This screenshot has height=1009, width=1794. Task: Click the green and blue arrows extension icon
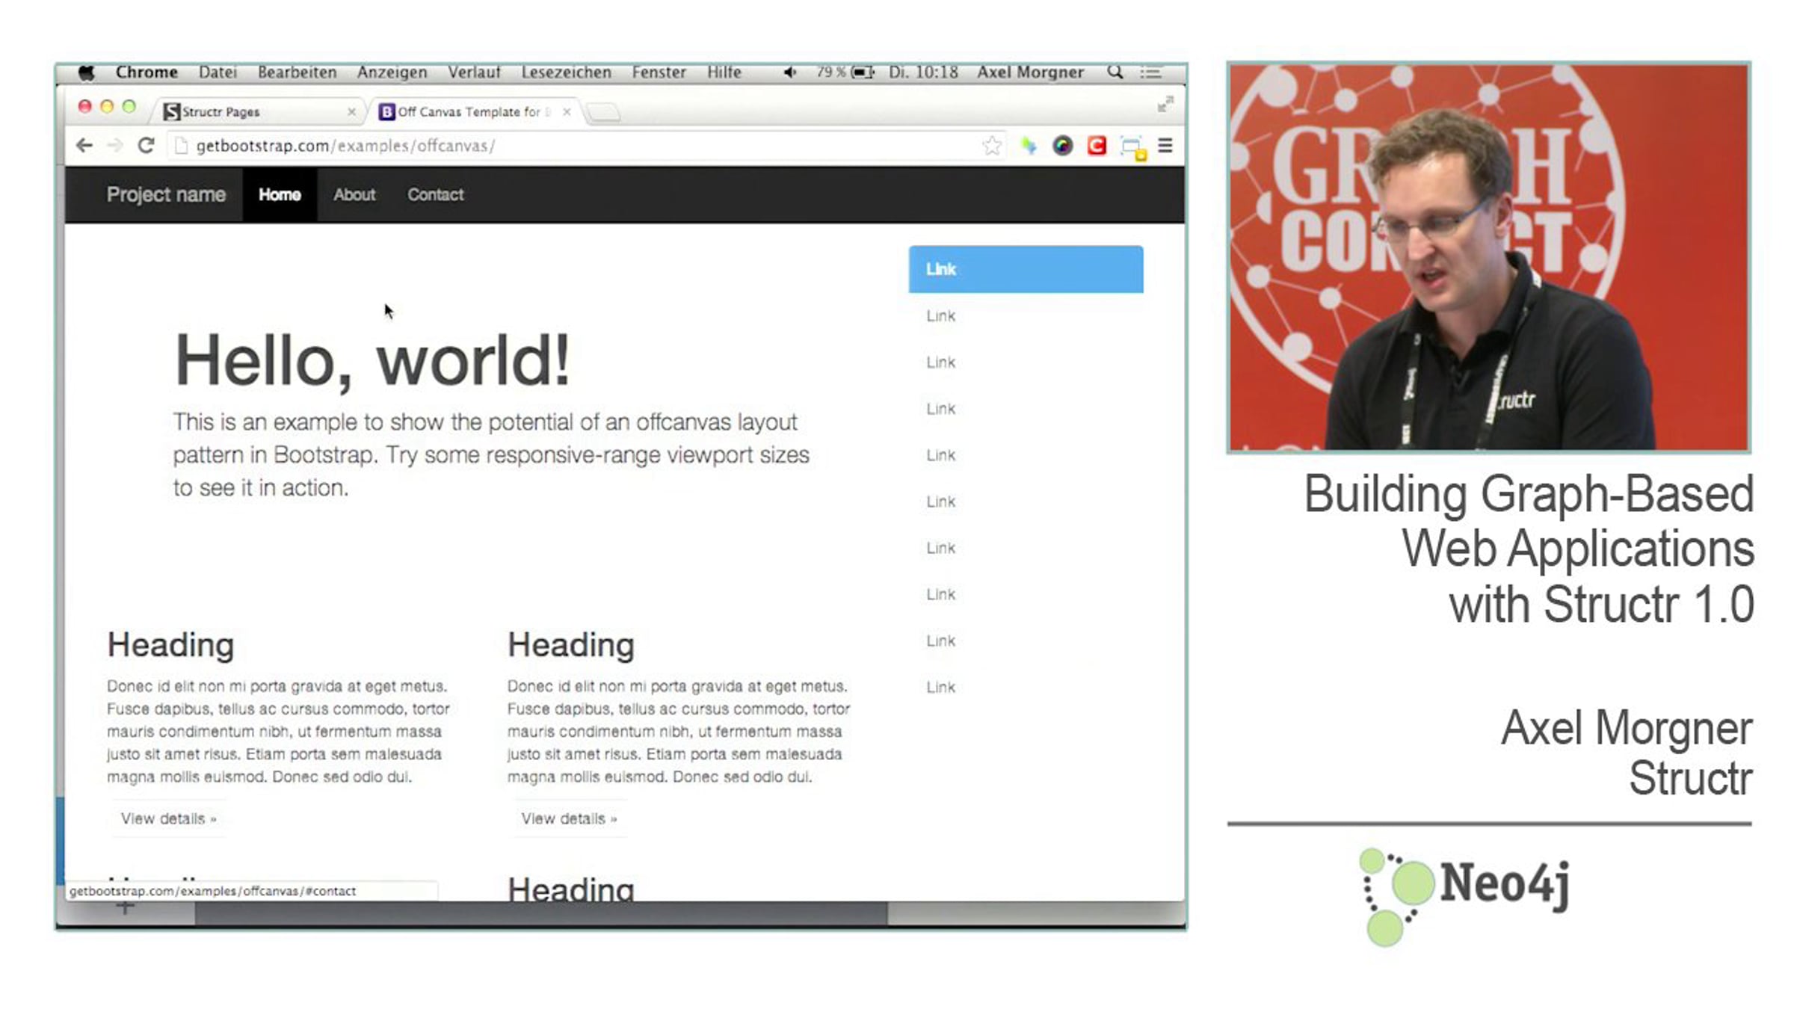click(1029, 146)
